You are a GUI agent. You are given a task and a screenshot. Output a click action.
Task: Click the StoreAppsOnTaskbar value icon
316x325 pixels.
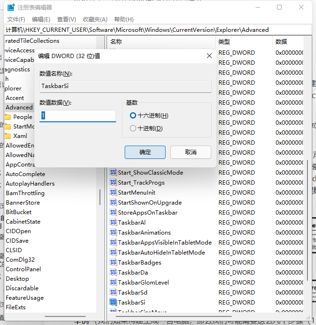113,212
